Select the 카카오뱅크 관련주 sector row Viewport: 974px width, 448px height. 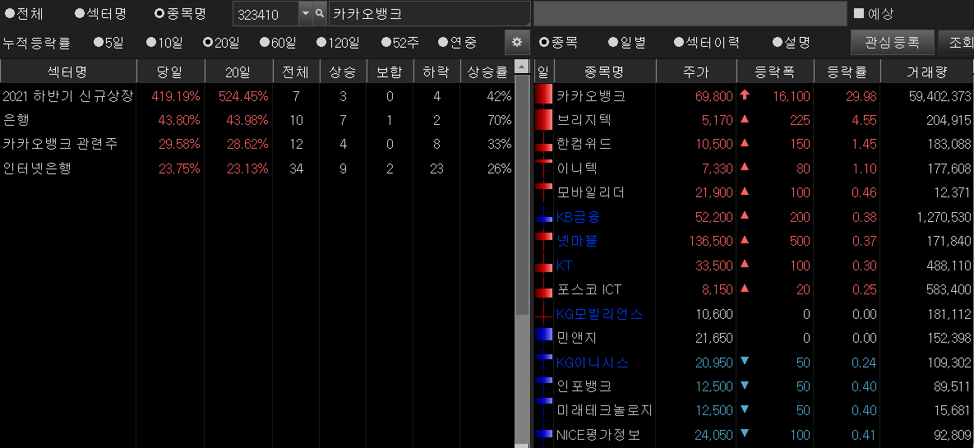pyautogui.click(x=257, y=144)
